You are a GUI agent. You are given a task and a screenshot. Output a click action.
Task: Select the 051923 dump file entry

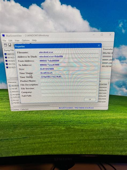(x=10, y=58)
